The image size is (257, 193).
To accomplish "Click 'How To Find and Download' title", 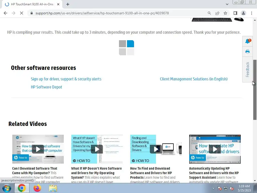I will [x=151, y=173].
